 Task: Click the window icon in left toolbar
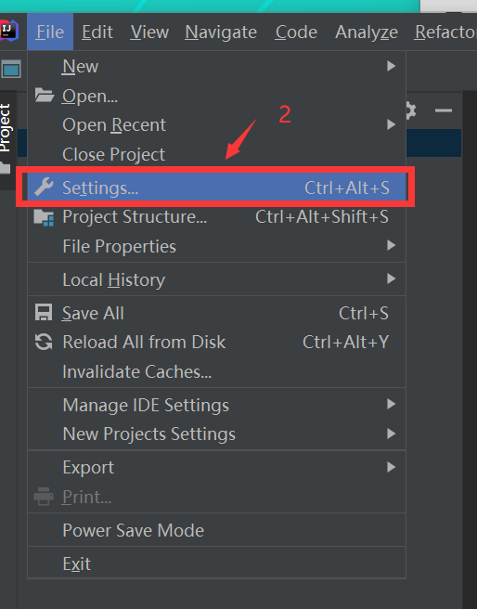pyautogui.click(x=11, y=70)
